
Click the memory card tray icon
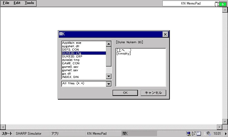tap(199, 134)
